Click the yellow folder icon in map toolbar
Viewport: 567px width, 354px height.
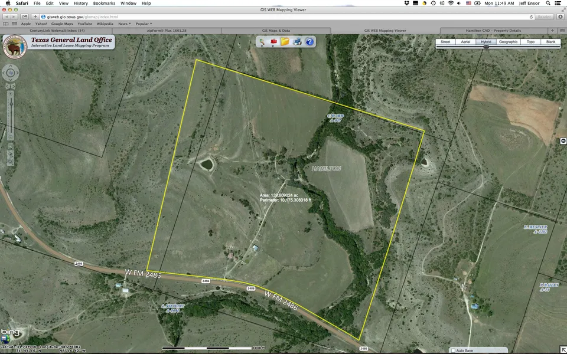(x=285, y=42)
